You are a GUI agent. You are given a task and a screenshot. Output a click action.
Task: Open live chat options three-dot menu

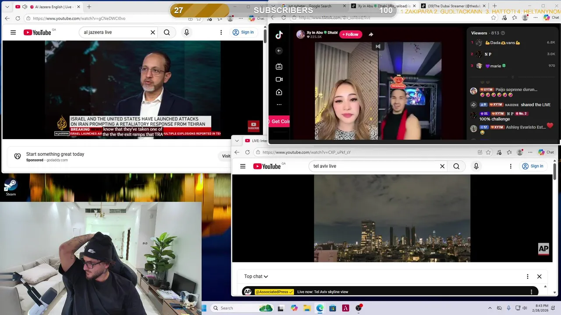point(528,276)
